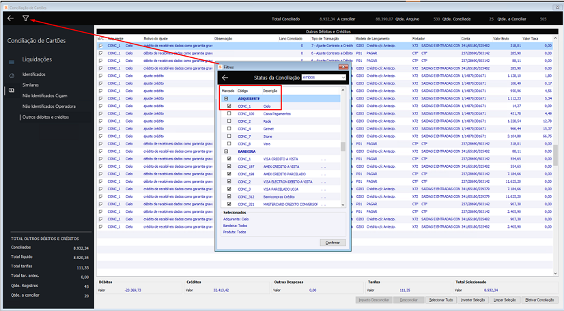Click the Desconciliar button

[408, 300]
